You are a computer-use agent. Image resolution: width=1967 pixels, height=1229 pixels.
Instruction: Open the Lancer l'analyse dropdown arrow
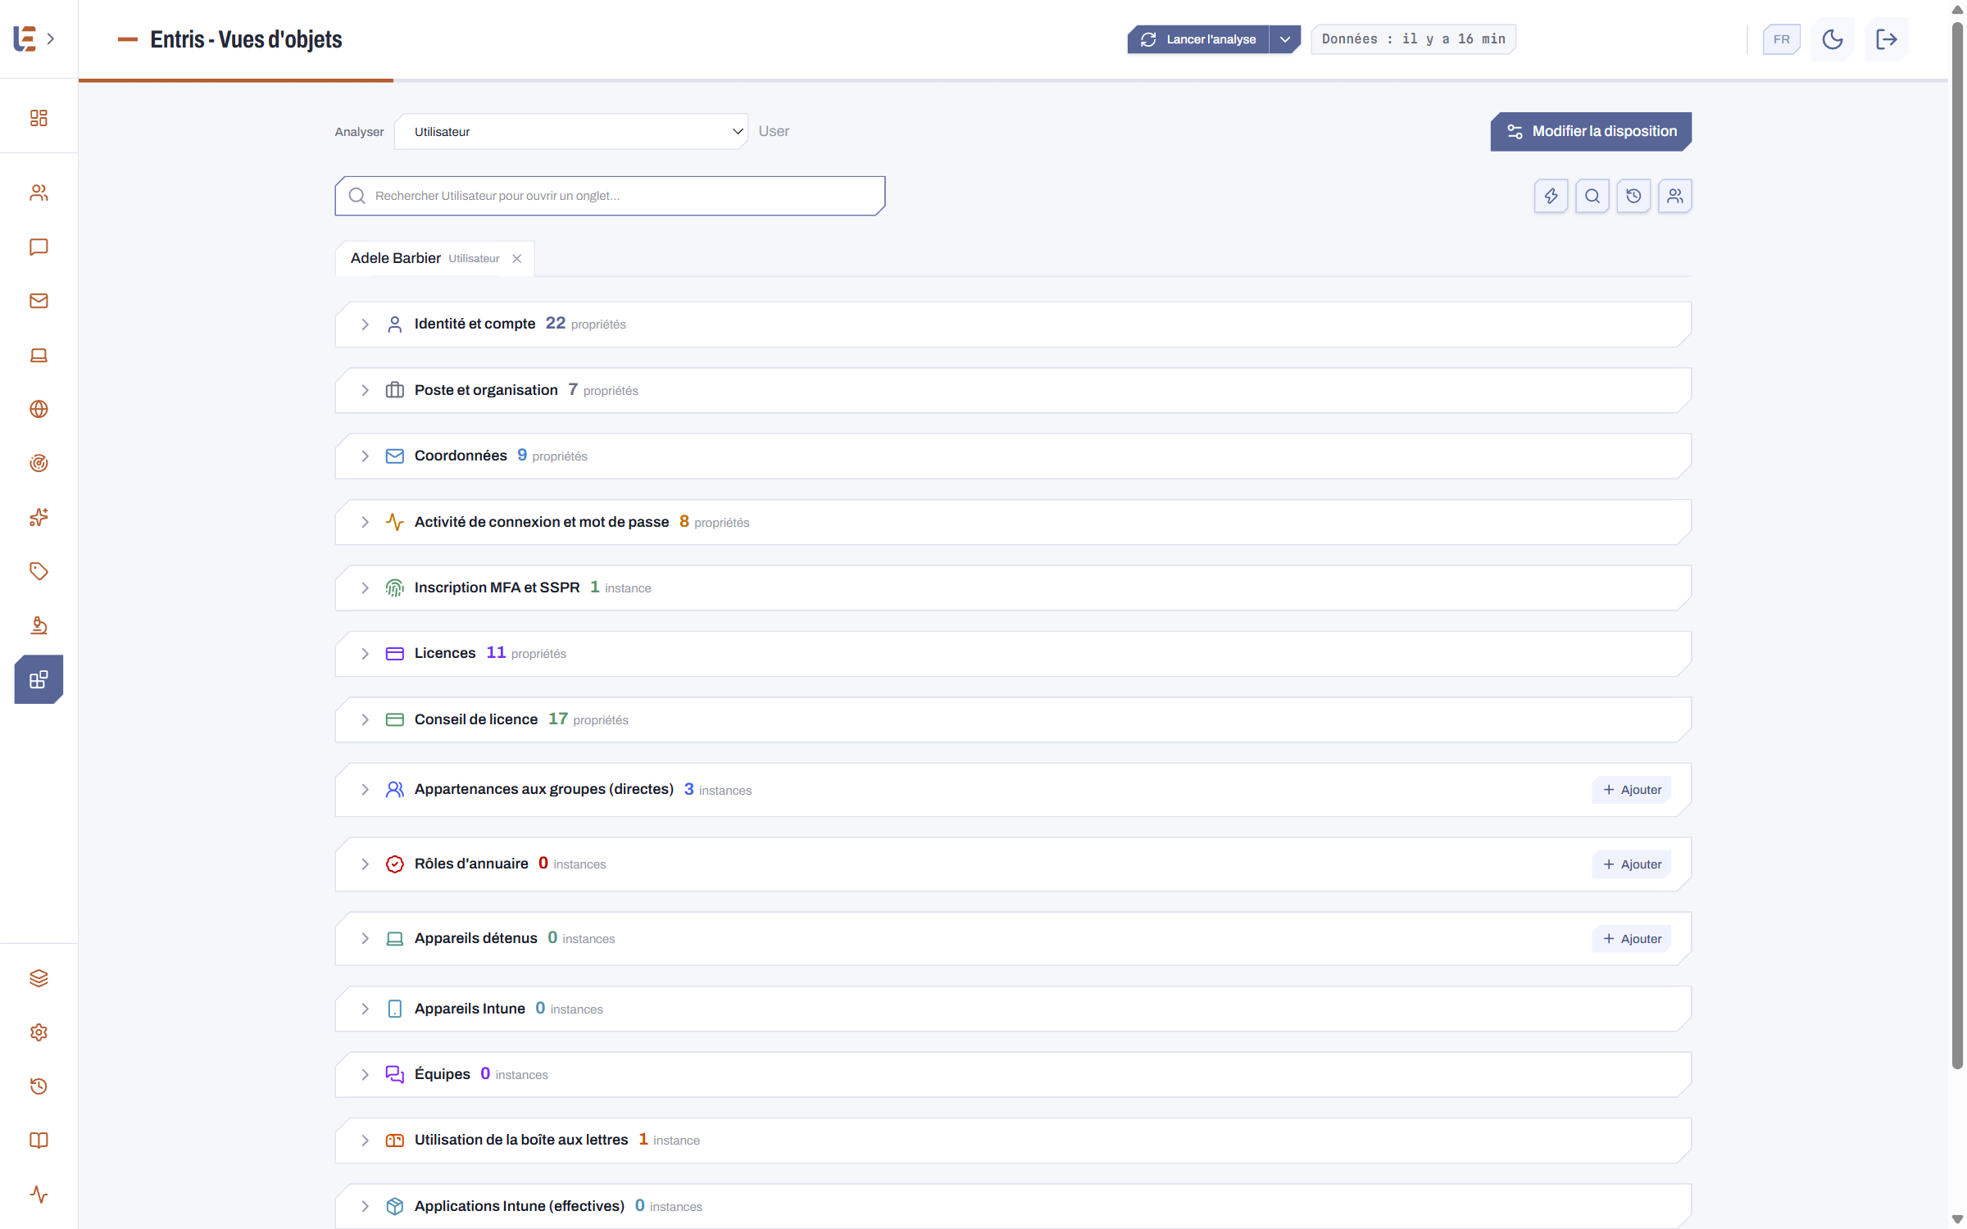(1285, 39)
